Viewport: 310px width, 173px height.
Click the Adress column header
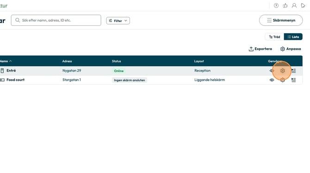(67, 62)
